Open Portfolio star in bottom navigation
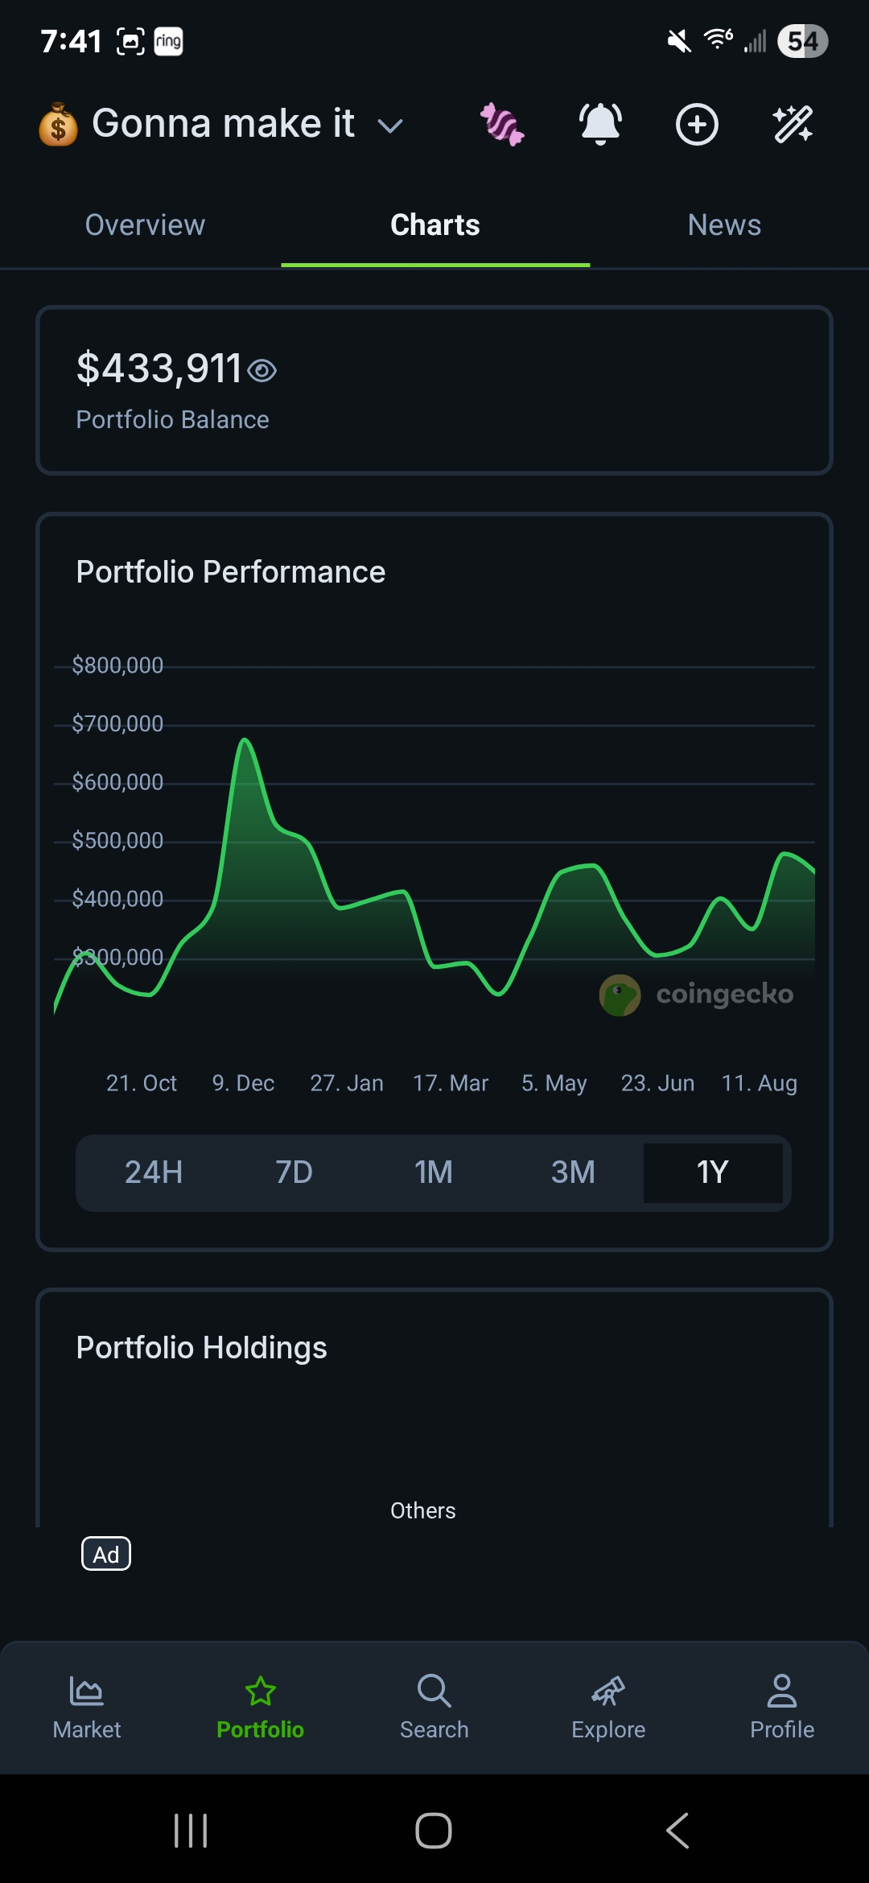The width and height of the screenshot is (869, 1883). tap(260, 1708)
